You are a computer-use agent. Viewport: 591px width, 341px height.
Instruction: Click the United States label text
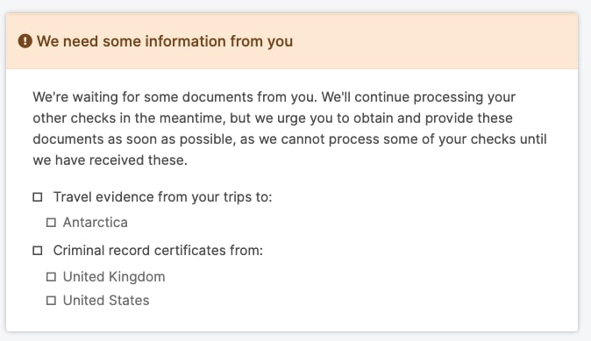pos(106,301)
